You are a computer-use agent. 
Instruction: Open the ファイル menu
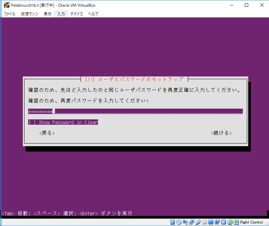(x=9, y=14)
